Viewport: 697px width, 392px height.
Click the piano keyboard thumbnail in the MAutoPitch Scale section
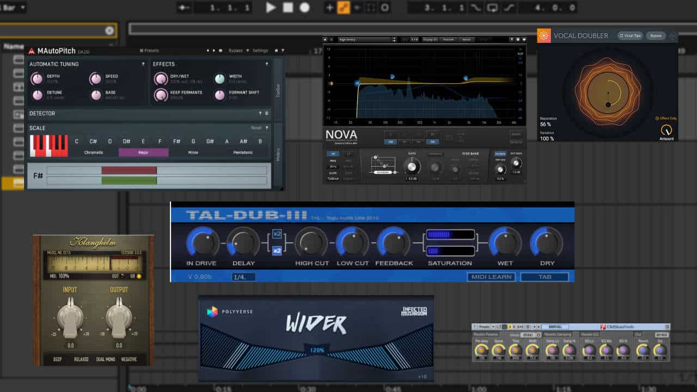[x=48, y=146]
